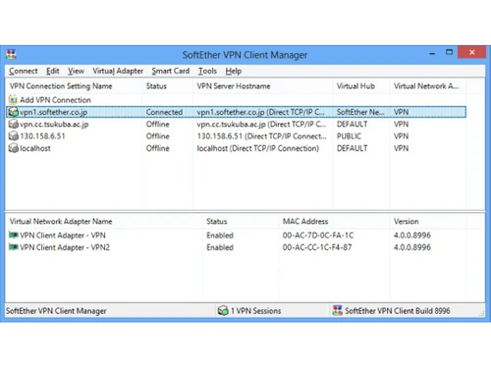Image resolution: width=491 pixels, height=368 pixels.
Task: Click the vpn1.softether.co.jp connection icon
Action: [x=13, y=112]
